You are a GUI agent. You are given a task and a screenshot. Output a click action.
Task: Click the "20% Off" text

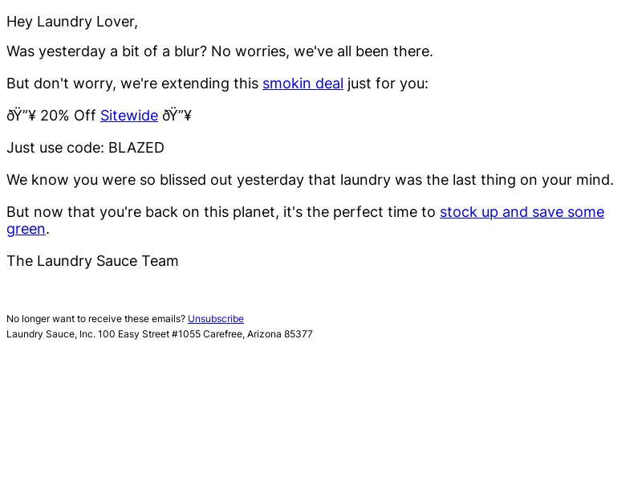coord(68,116)
